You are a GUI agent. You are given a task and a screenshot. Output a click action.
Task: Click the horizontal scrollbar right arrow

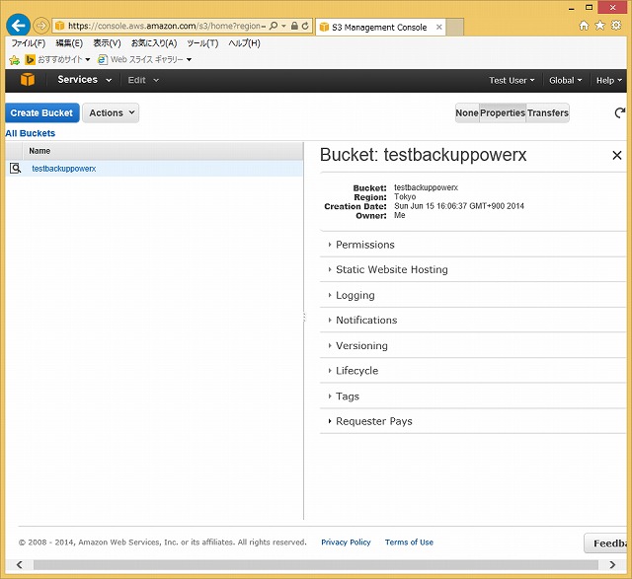[x=612, y=565]
